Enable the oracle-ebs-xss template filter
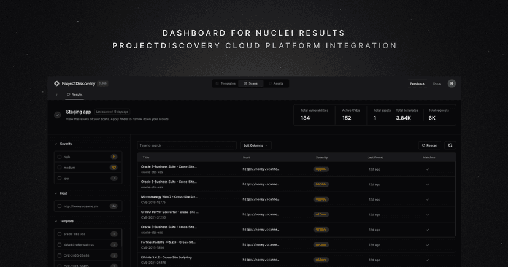Image resolution: width=508 pixels, height=267 pixels. [60, 234]
